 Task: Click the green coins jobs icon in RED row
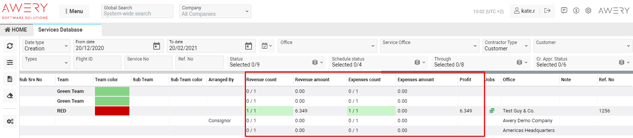(x=492, y=111)
